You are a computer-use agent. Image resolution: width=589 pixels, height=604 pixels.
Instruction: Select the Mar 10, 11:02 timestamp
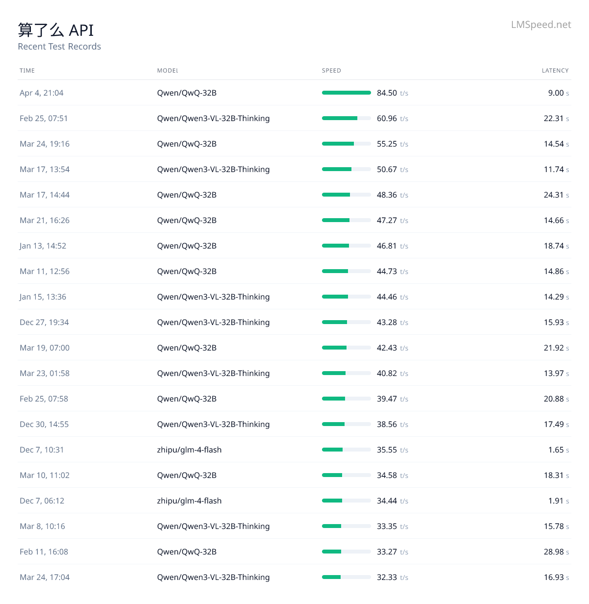pos(45,475)
